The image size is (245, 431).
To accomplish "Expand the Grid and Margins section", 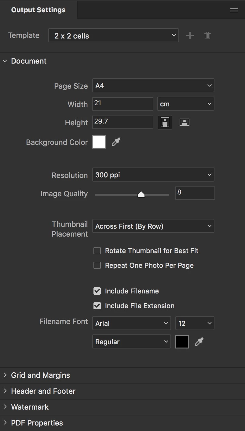I will click(x=40, y=375).
